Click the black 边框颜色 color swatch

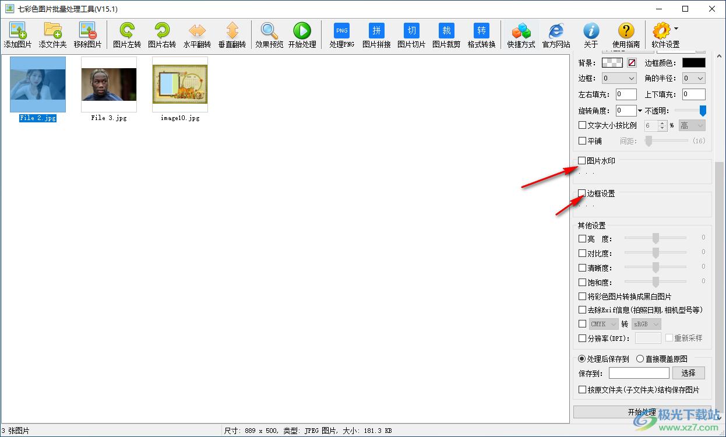coord(693,63)
